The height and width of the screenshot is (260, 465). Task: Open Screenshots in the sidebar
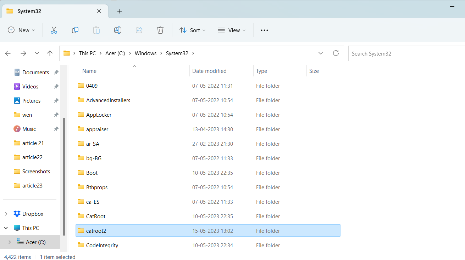(x=36, y=172)
